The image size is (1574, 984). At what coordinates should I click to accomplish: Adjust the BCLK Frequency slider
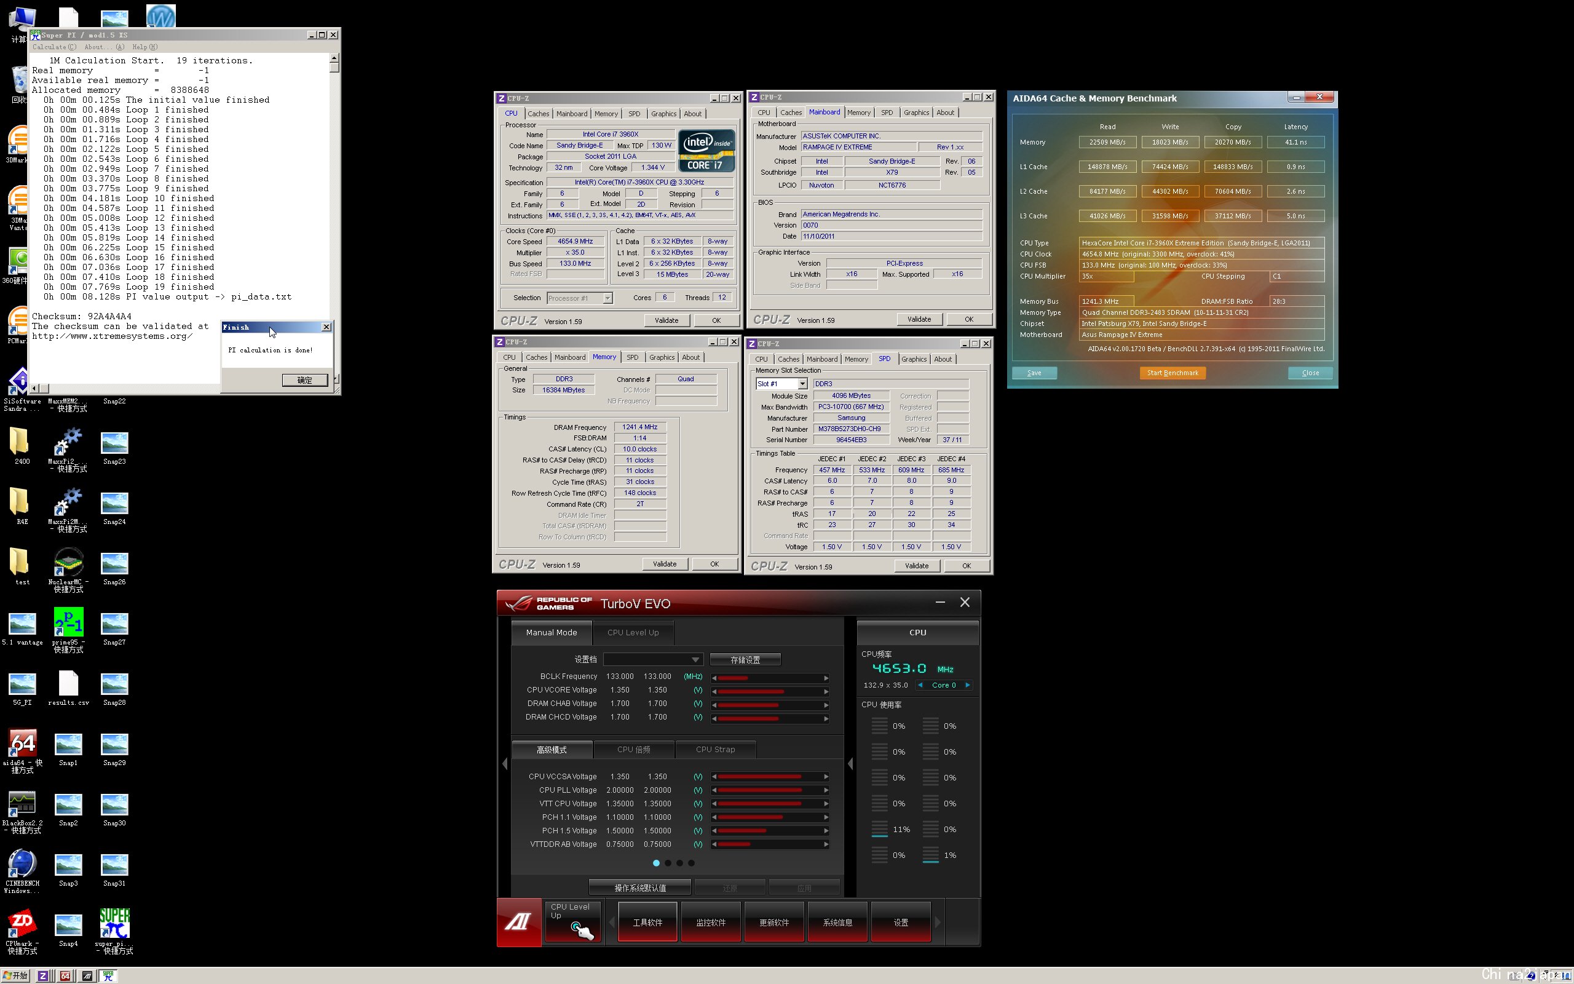click(770, 678)
